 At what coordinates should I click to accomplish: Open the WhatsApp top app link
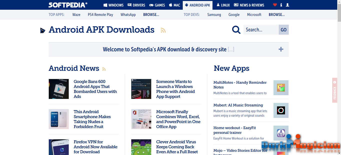pyautogui.click(x=128, y=15)
